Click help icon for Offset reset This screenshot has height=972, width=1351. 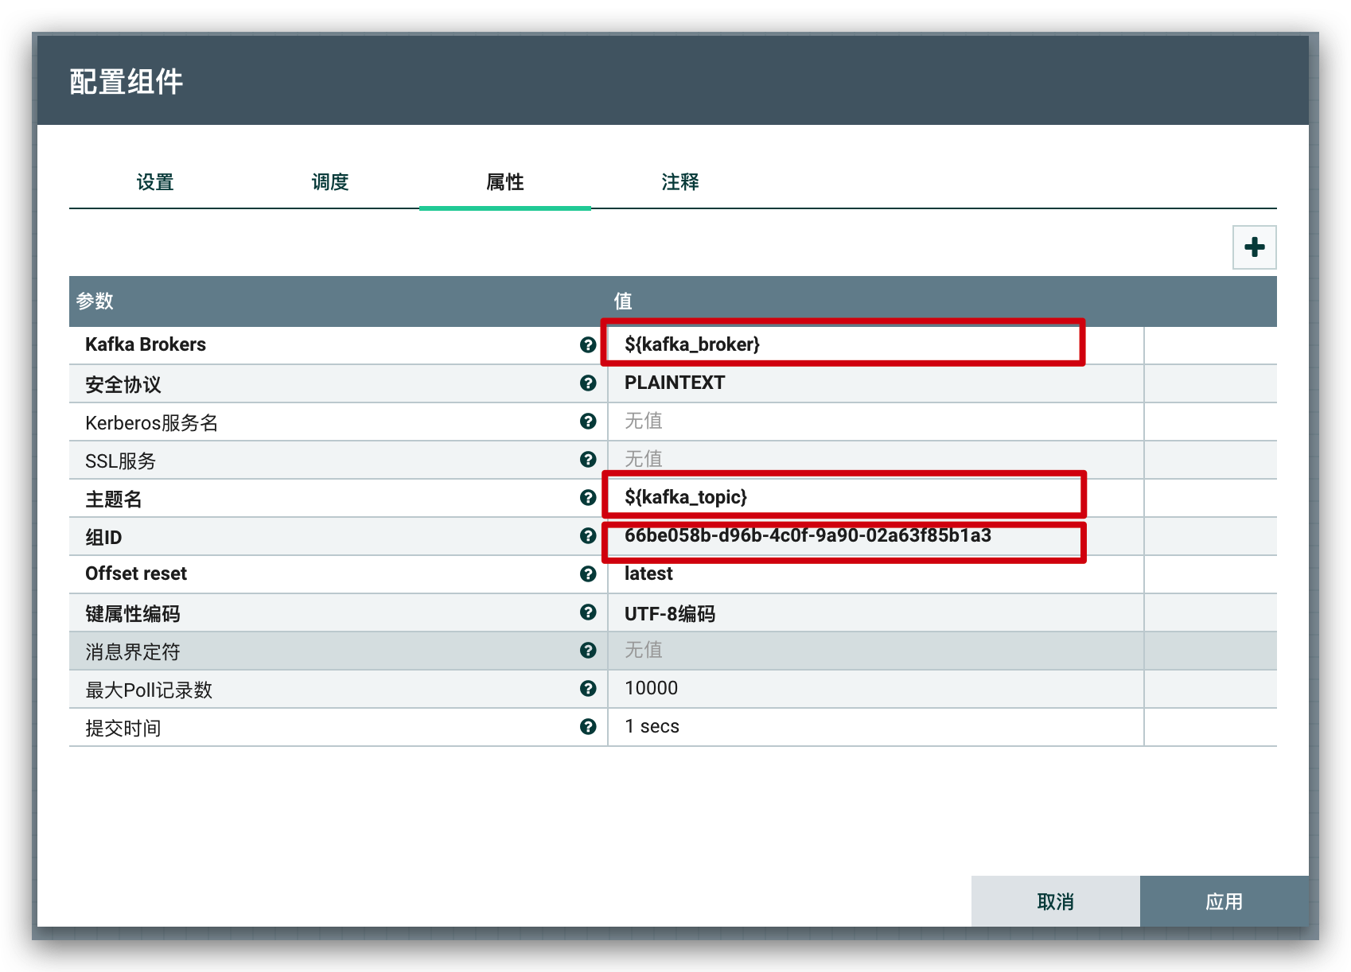[588, 574]
